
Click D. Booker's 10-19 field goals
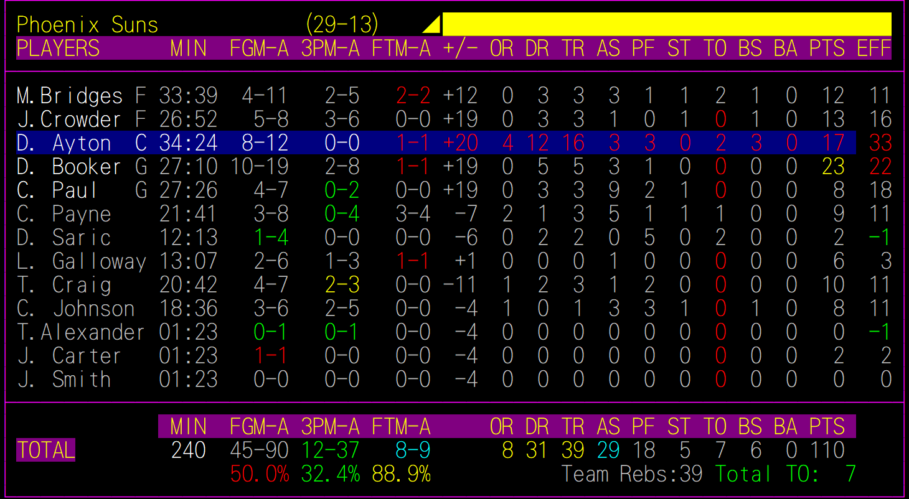click(260, 167)
